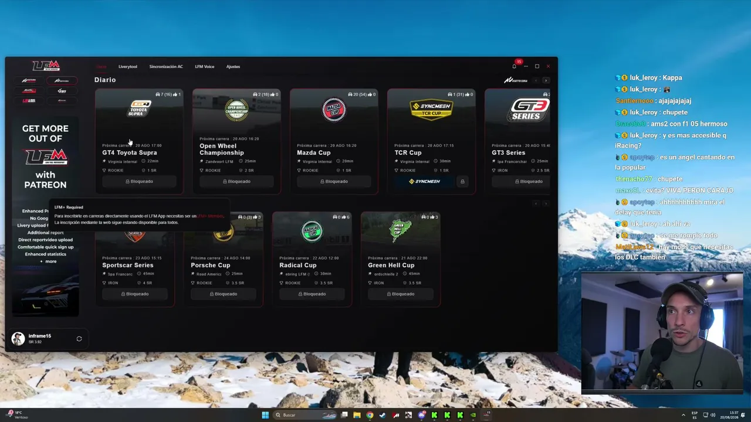Open the notifications bell with badge 15
Viewport: 751px width, 422px height.
[x=514, y=66]
